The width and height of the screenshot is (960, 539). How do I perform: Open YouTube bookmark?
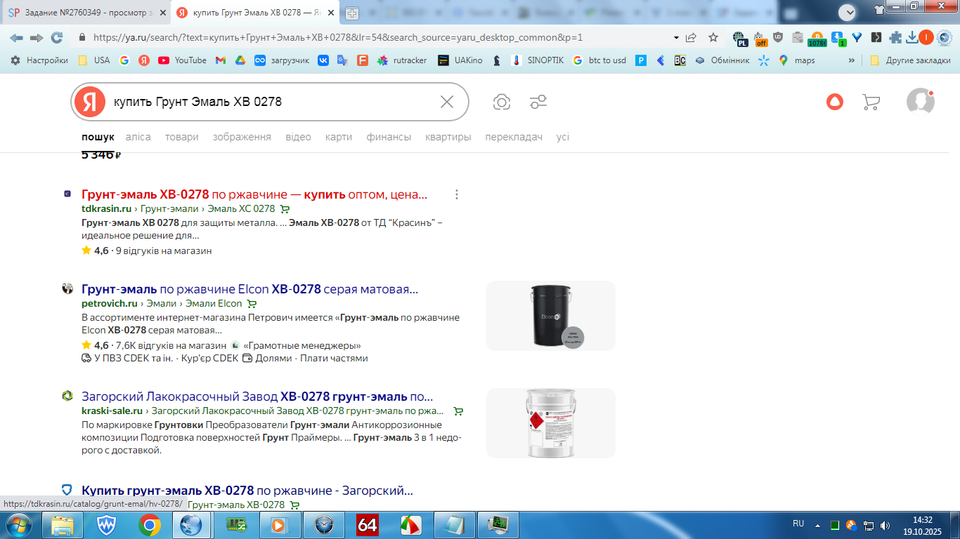click(x=183, y=60)
